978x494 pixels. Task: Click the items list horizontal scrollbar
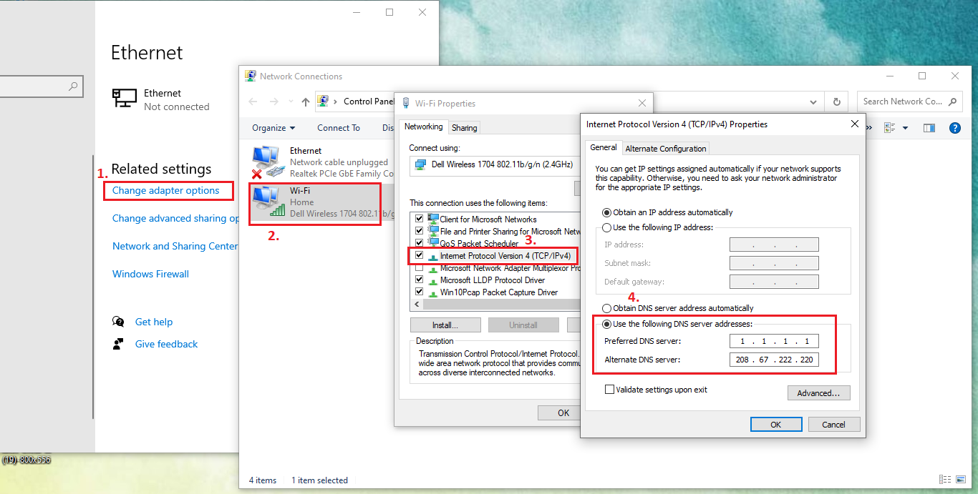click(501, 305)
